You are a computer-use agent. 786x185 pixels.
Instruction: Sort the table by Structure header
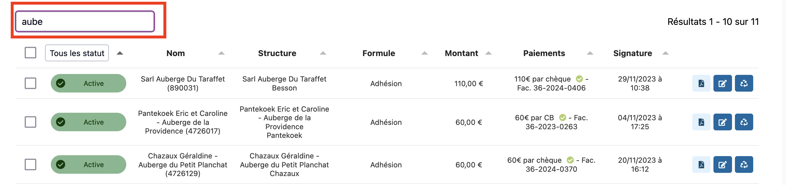click(277, 53)
